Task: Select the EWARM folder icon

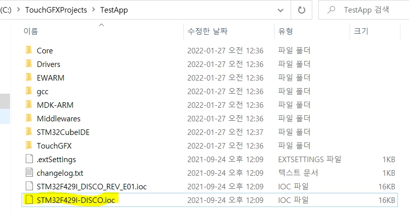Action: pos(29,77)
